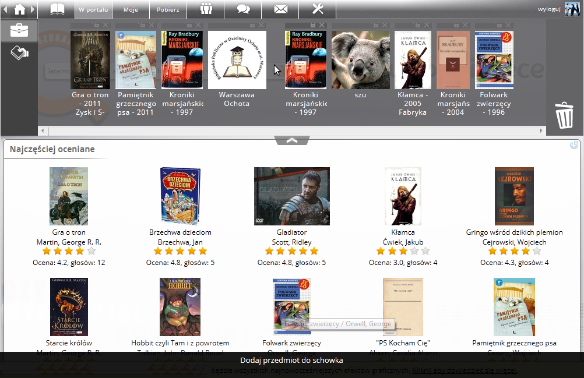Open the chat bubbles icon
Viewport: 584px width, 378px height.
click(x=243, y=9)
